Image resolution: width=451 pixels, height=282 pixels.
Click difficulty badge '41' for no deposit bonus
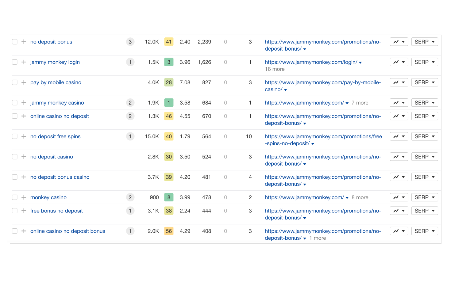click(169, 42)
